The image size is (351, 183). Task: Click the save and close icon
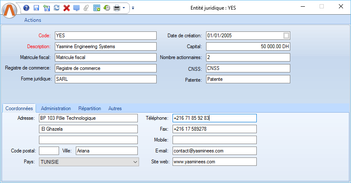pos(46,8)
